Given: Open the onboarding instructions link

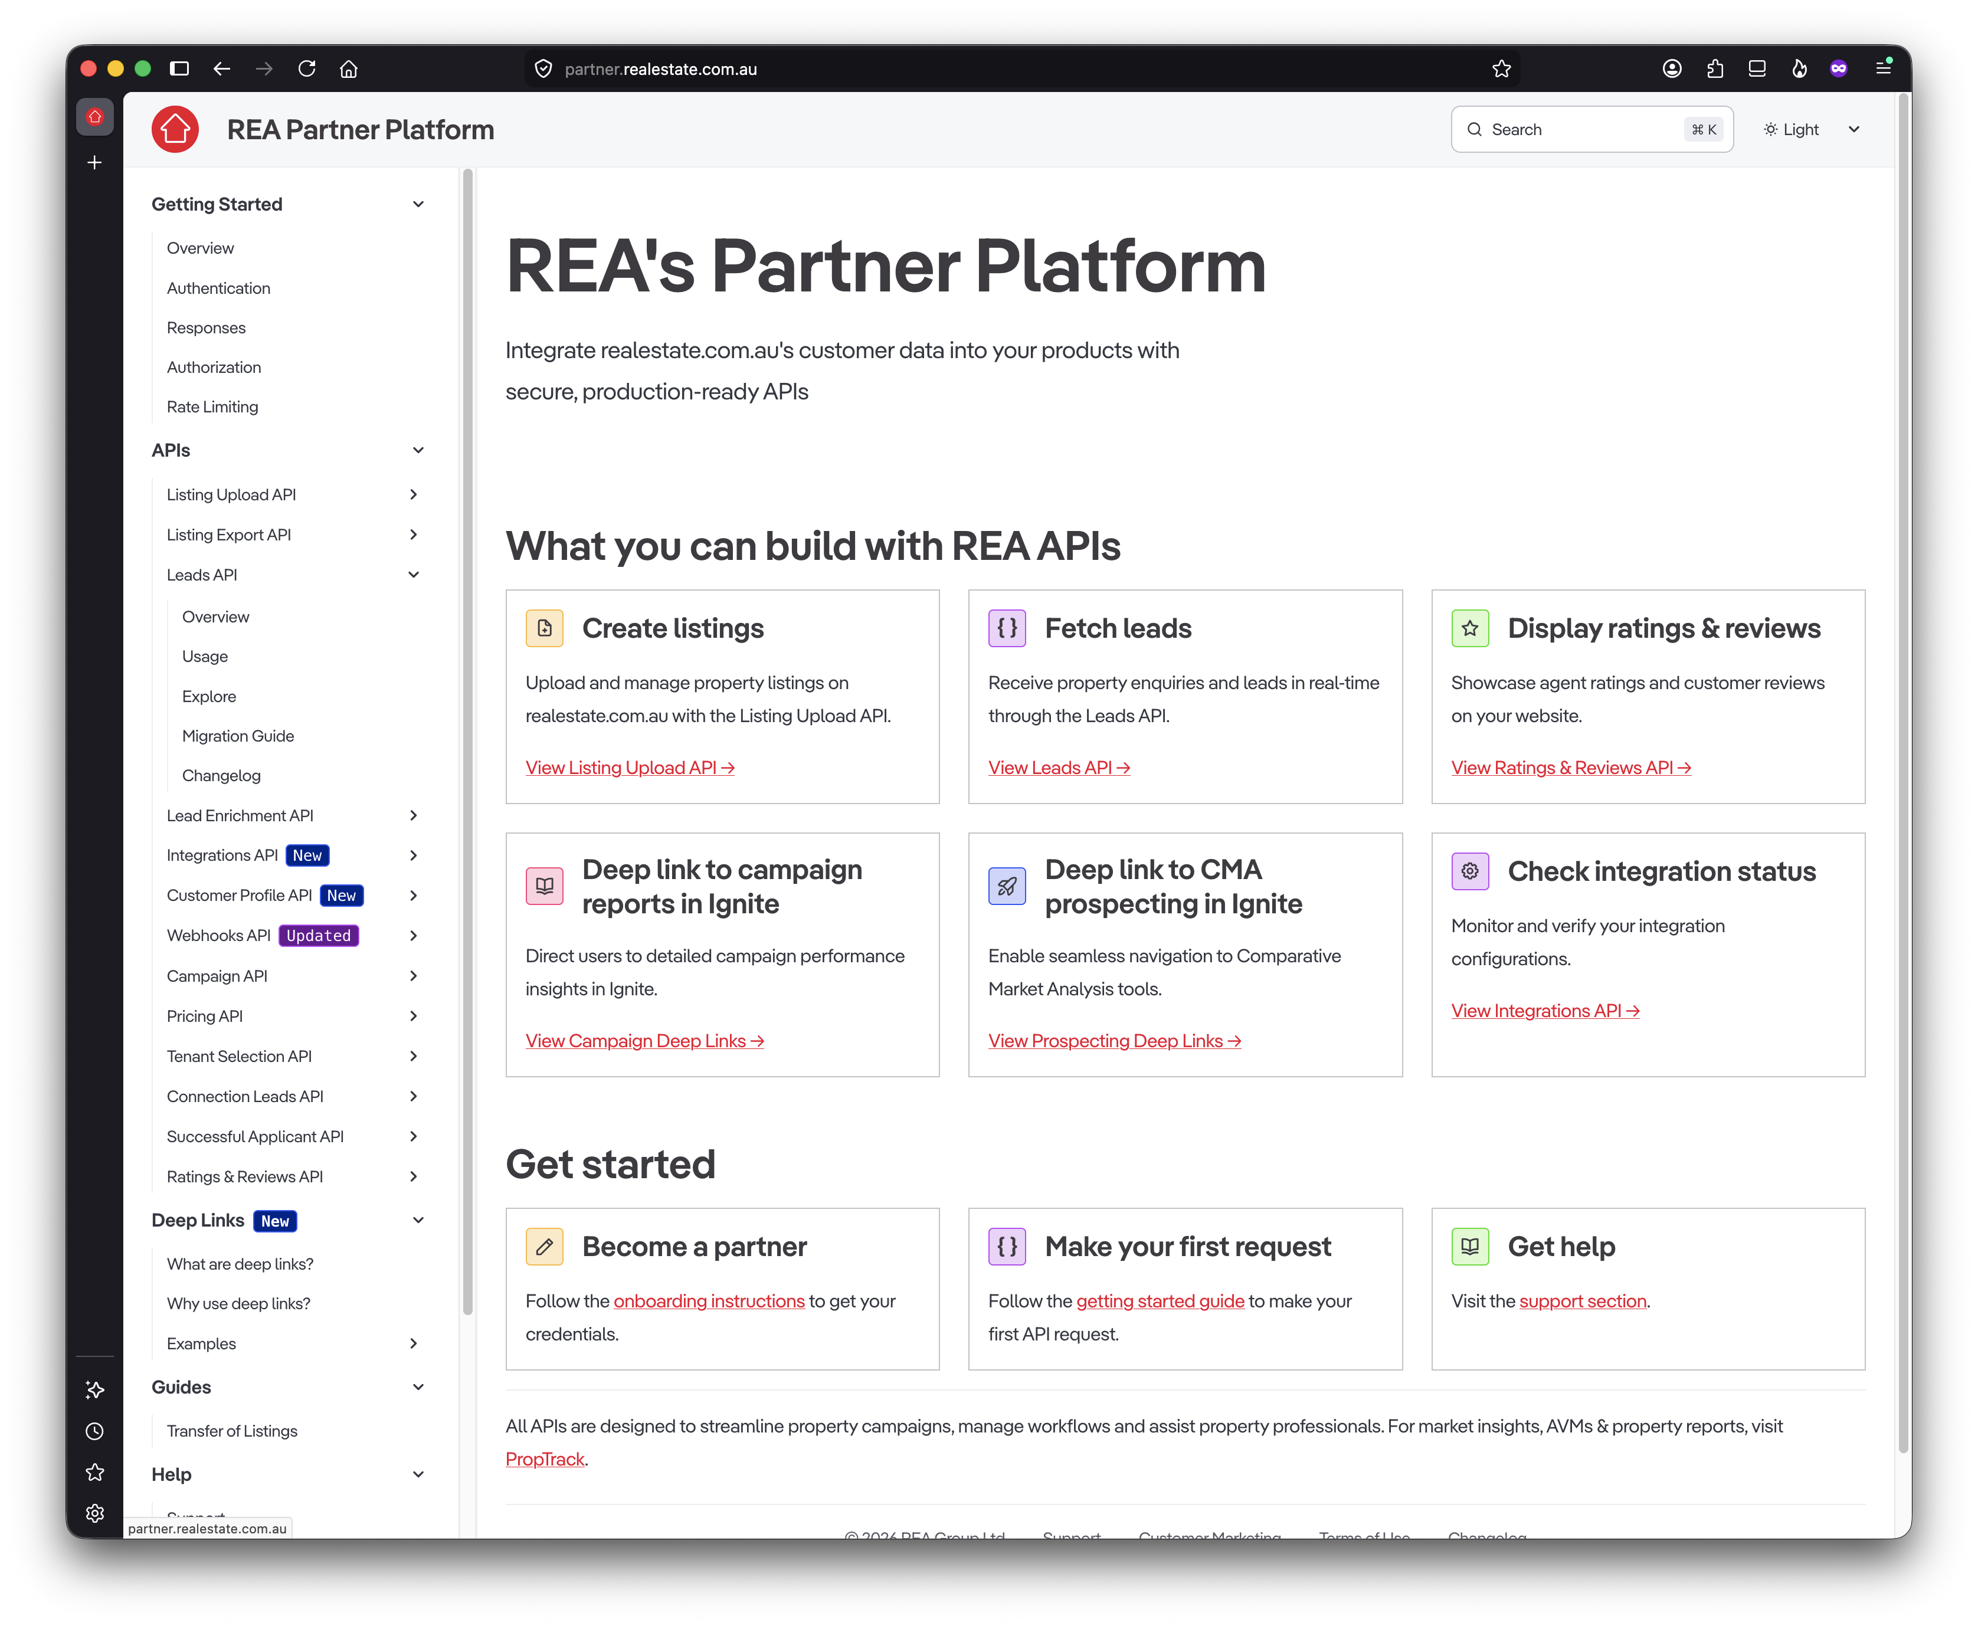Looking at the screenshot, I should coord(709,1302).
